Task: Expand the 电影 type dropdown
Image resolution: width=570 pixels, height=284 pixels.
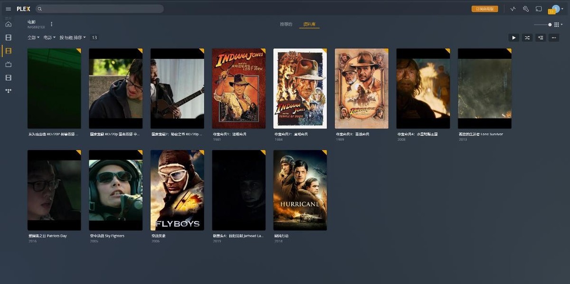Action: tap(49, 38)
